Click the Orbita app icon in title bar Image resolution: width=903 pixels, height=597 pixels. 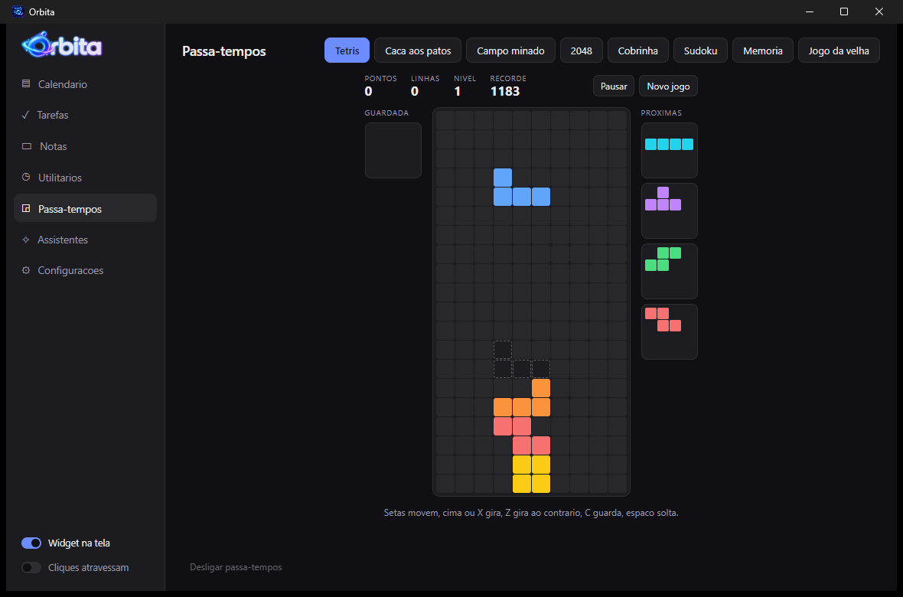18,11
